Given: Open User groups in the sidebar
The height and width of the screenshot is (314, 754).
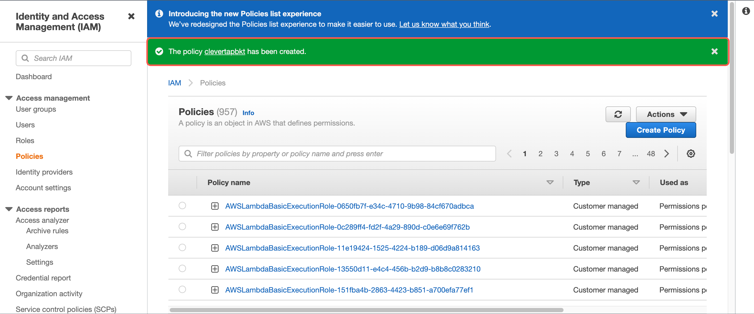Looking at the screenshot, I should click(36, 109).
